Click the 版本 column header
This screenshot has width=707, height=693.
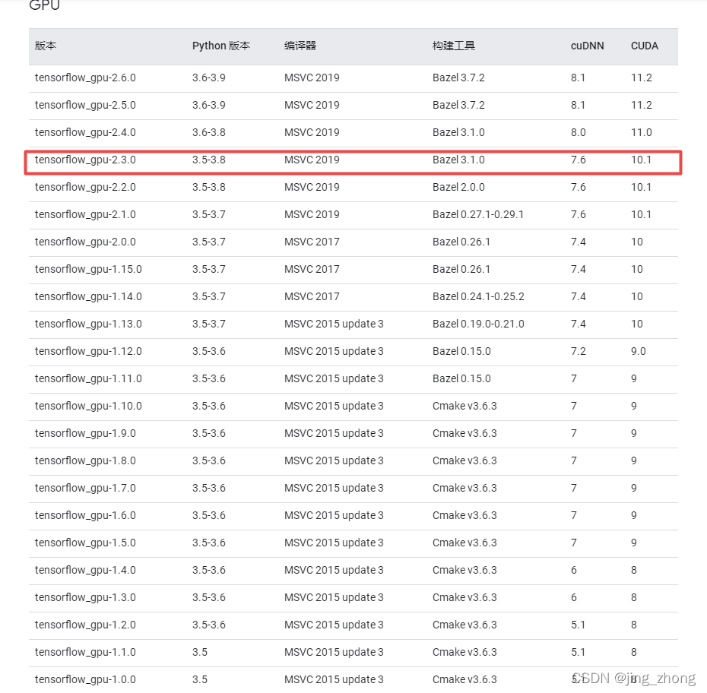[x=46, y=46]
